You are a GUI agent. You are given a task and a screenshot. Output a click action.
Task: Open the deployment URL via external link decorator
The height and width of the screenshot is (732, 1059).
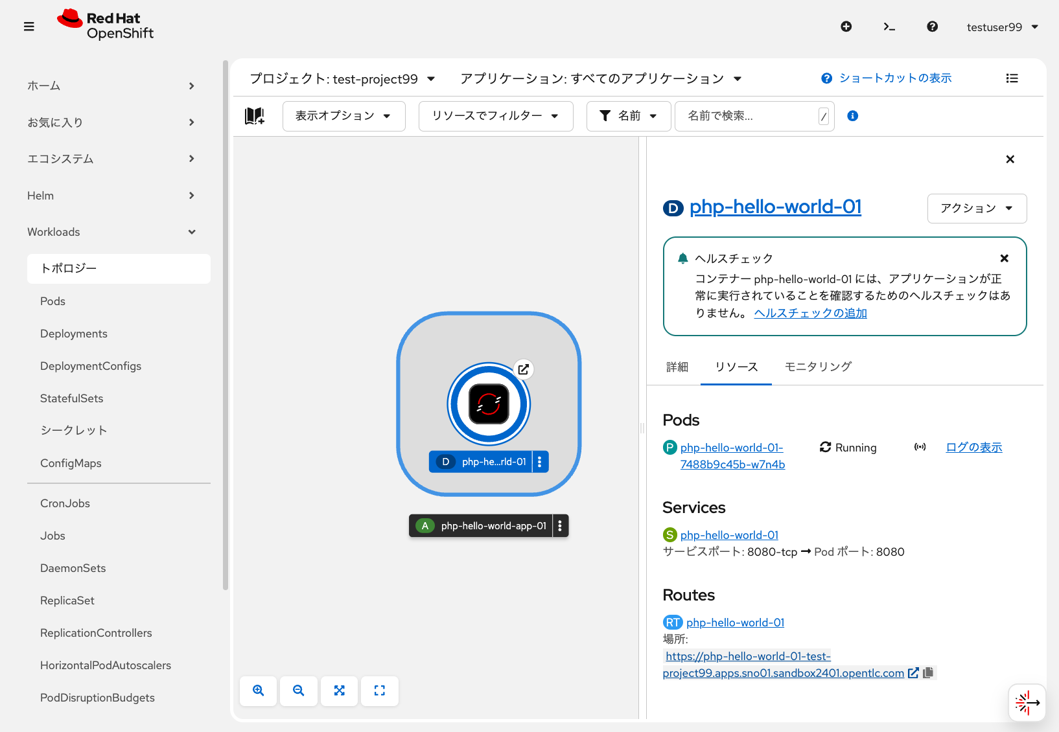click(x=523, y=369)
